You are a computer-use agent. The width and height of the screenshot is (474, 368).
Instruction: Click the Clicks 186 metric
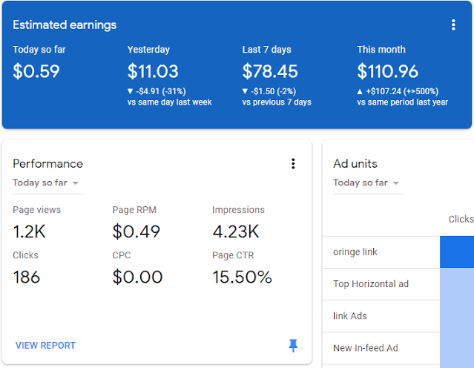(27, 277)
